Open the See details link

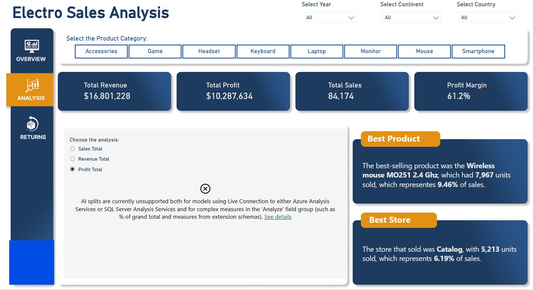tap(278, 217)
